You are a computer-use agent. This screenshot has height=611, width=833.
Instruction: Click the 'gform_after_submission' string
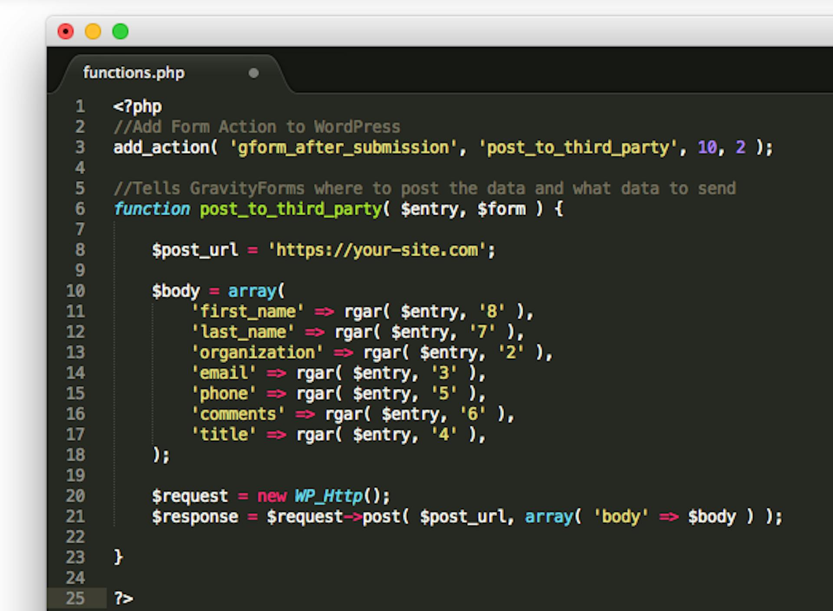click(343, 148)
